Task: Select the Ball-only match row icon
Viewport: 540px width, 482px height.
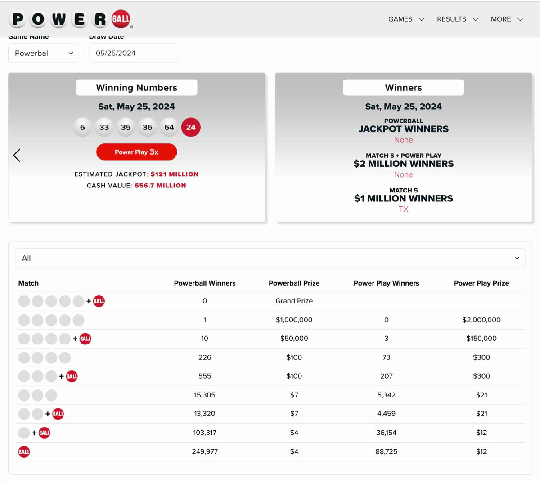Action: pyautogui.click(x=24, y=451)
